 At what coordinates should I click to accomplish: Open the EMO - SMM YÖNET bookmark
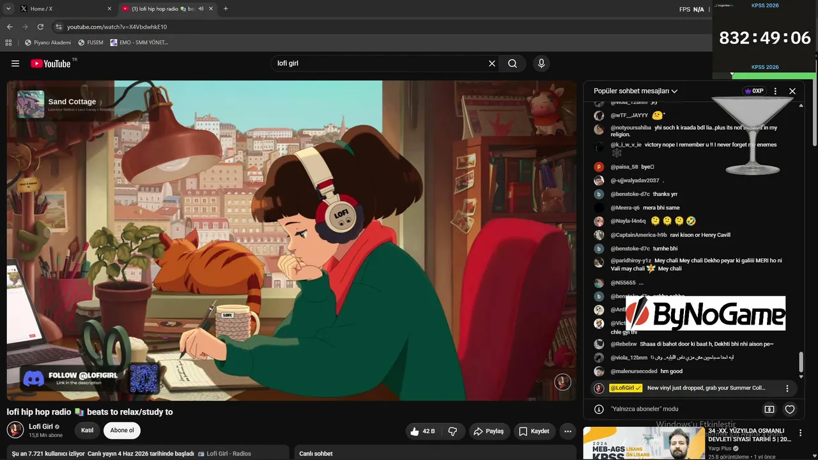139,43
